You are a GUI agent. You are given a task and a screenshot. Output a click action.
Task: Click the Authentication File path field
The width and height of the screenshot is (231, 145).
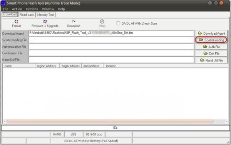(x=111, y=47)
